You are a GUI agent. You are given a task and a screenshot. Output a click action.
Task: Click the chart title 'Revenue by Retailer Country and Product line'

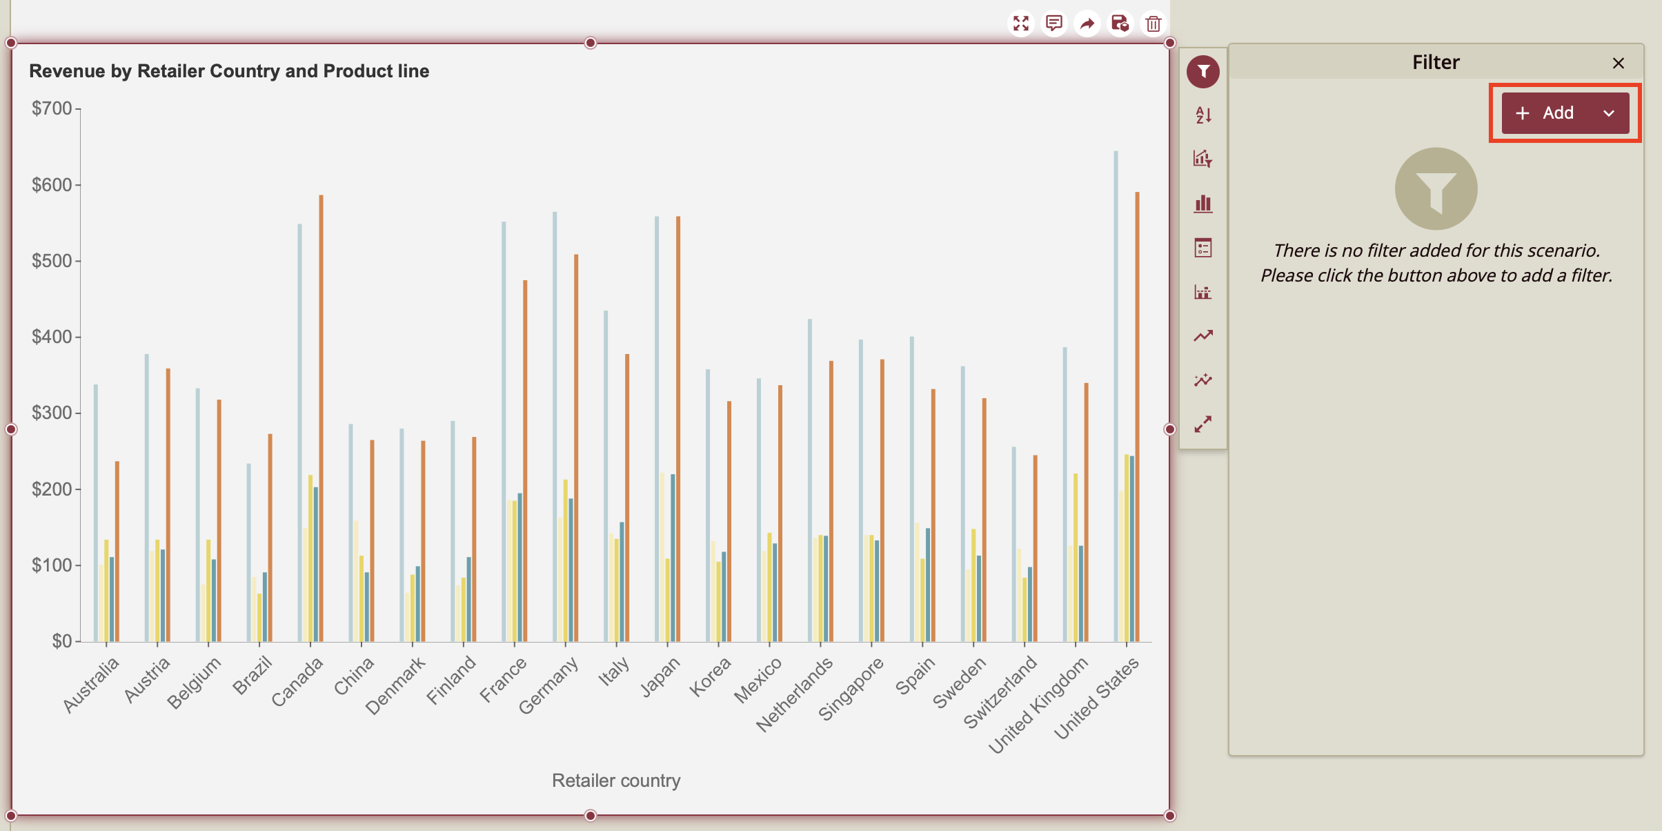click(x=229, y=71)
